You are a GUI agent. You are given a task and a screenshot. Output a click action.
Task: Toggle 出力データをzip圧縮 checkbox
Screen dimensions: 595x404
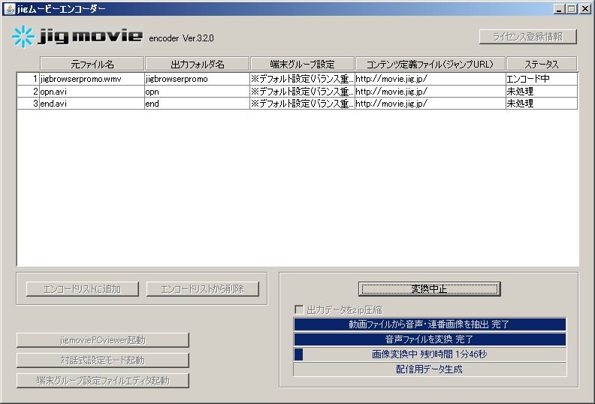[299, 309]
